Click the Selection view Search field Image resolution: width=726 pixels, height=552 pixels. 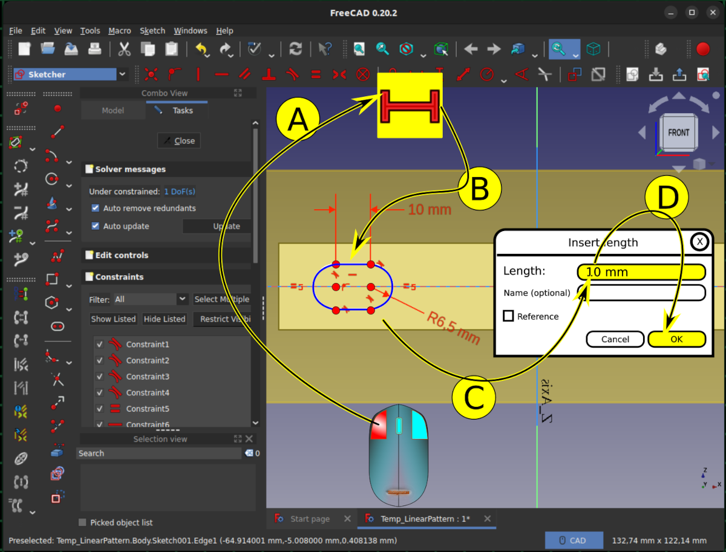click(159, 453)
